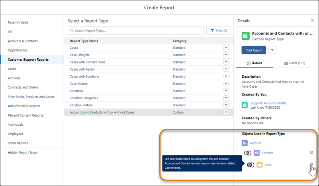Screen dimensions: 319x186
Task: Open dropdown arrow next to Start Report
Action: pos(272,50)
